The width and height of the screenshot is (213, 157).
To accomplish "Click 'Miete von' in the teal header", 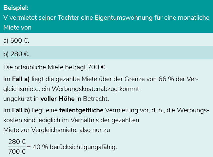I will [17, 28].
